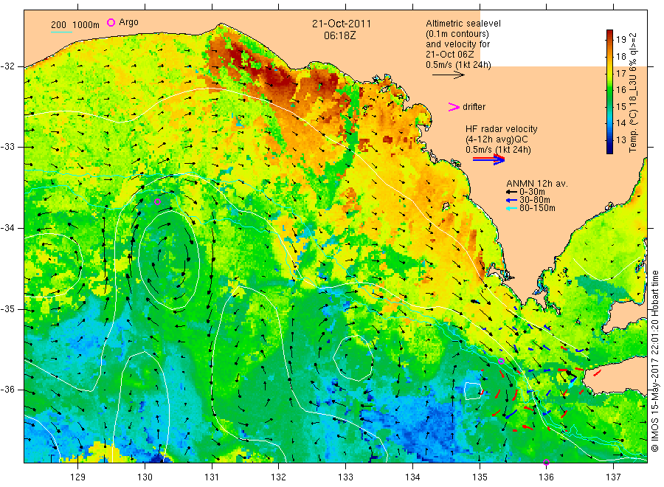Click the 'HF radar velocity' legend text

(x=502, y=128)
